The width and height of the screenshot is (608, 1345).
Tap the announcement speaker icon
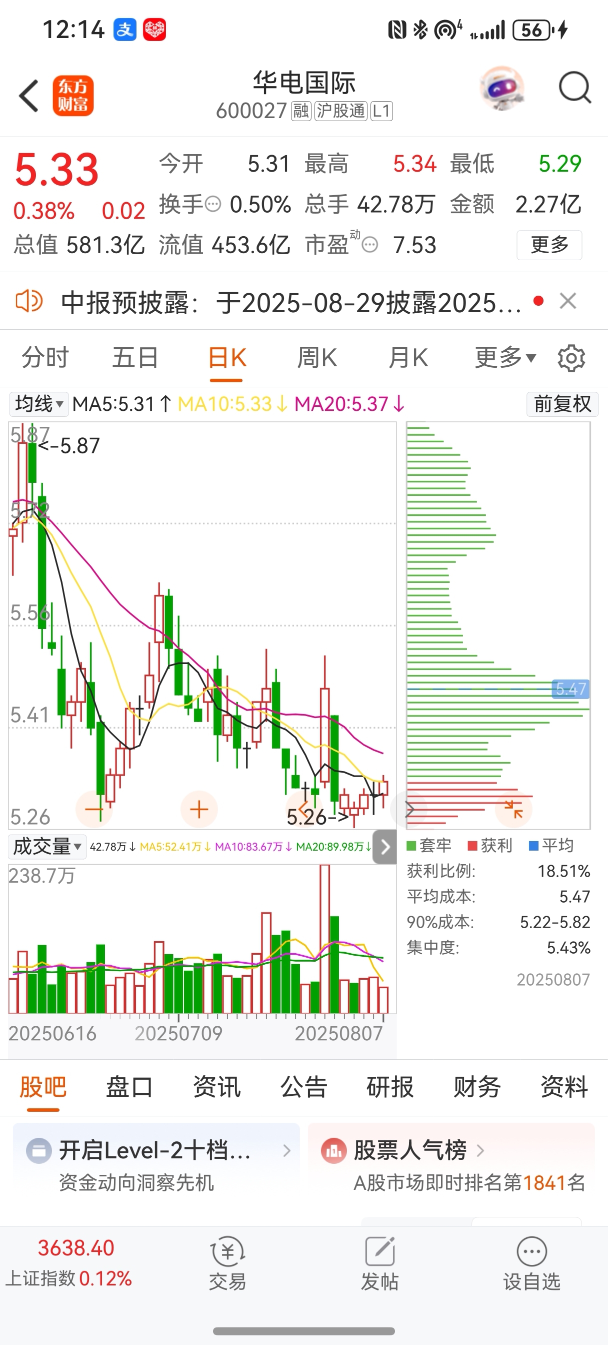point(29,301)
